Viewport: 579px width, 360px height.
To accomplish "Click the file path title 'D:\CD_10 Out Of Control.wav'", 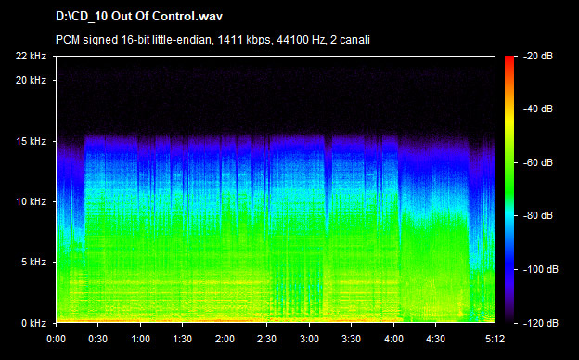I will click(x=139, y=17).
